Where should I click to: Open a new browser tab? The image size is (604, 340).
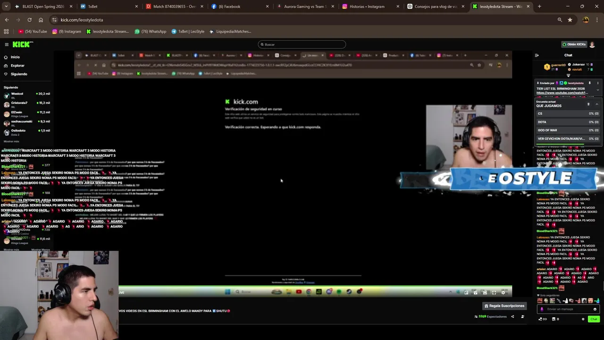(539, 7)
